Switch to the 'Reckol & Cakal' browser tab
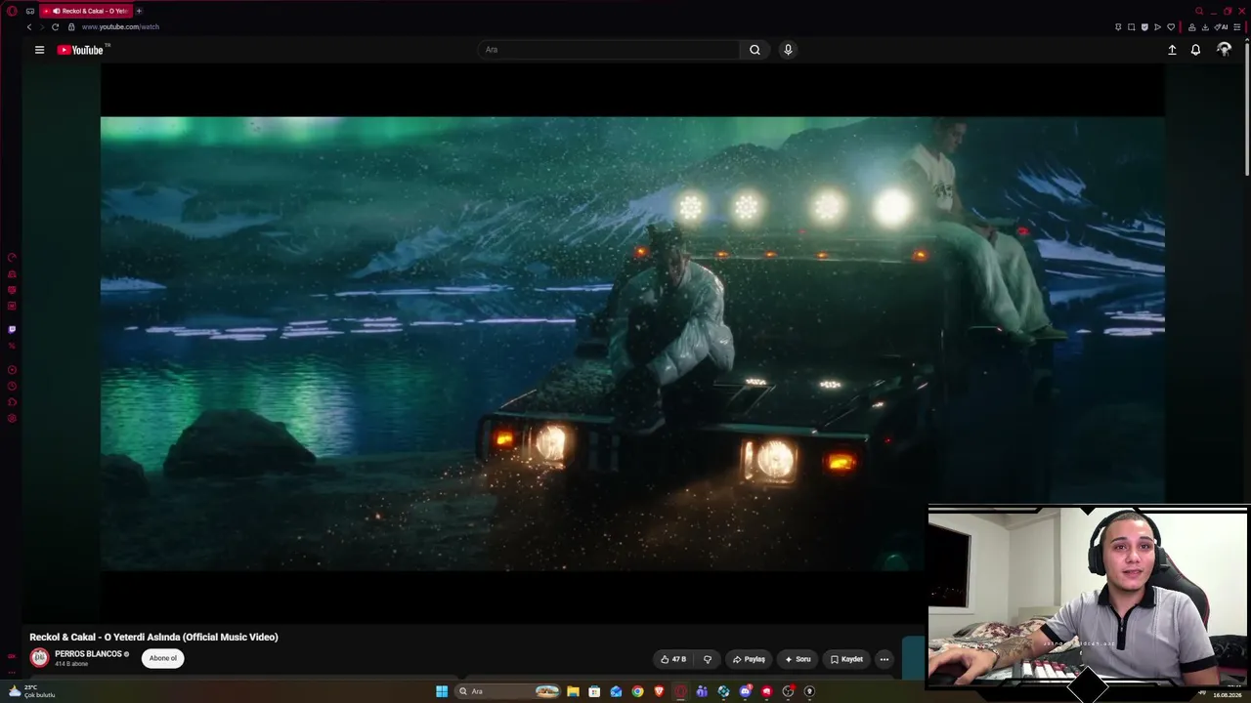Viewport: 1251px width, 703px height. pos(86,11)
